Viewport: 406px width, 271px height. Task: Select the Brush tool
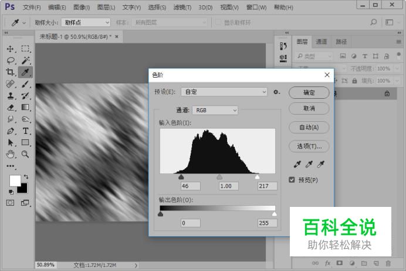click(x=25, y=84)
